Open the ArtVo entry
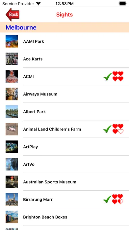Image resolution: width=129 pixels, height=230 pixels. pyautogui.click(x=64, y=164)
